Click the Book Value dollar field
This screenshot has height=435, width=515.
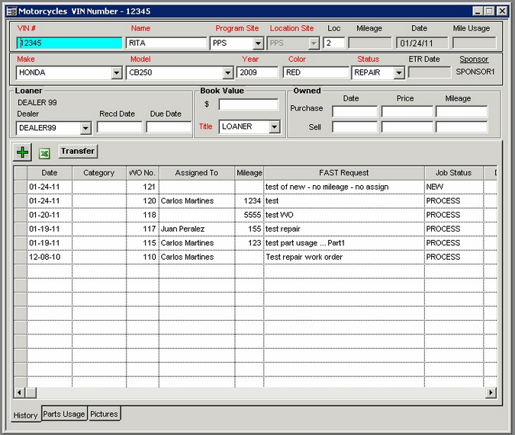click(x=248, y=104)
